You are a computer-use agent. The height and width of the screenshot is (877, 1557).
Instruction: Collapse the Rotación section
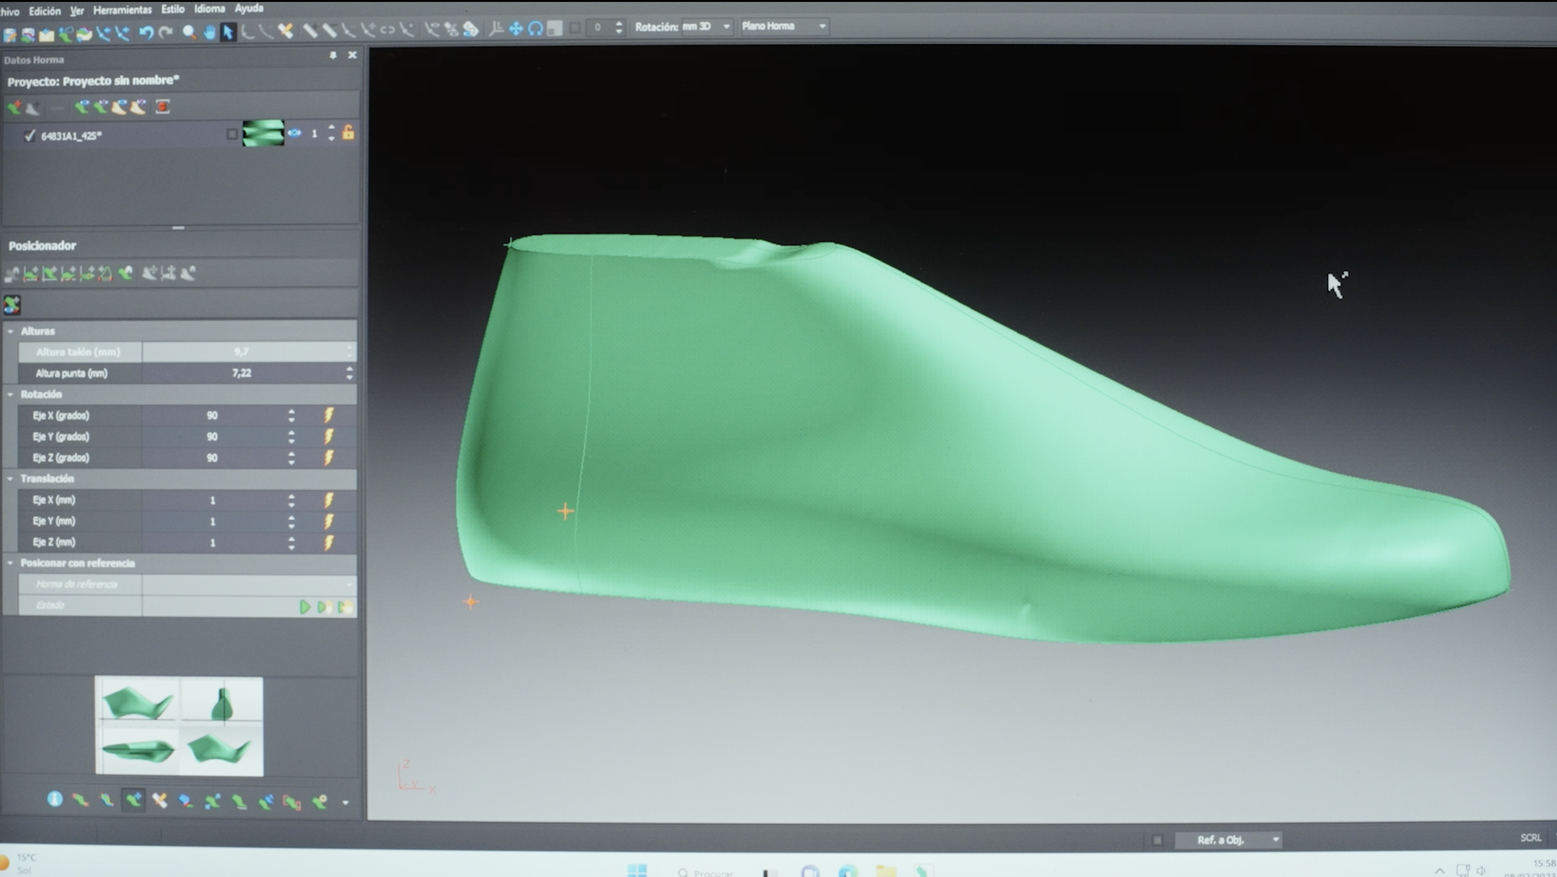coord(11,395)
